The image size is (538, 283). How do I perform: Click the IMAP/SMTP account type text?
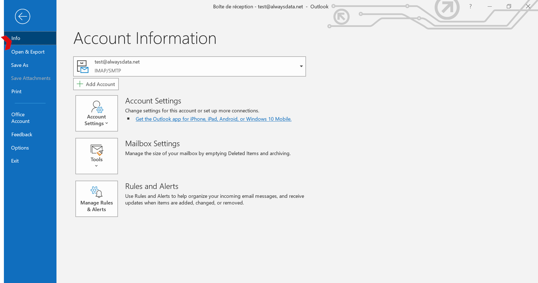[108, 71]
